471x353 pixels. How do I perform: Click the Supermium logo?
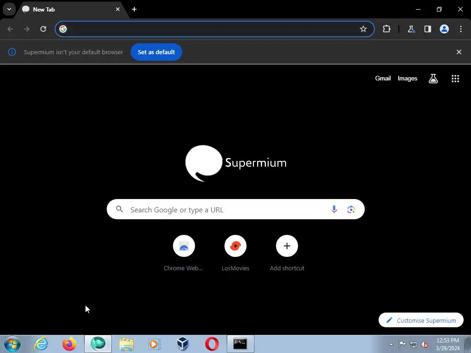click(x=236, y=163)
